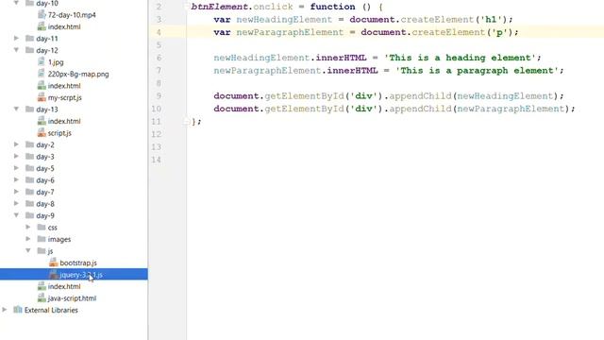
Task: Click fold end marker at line 11
Action: [x=187, y=121]
